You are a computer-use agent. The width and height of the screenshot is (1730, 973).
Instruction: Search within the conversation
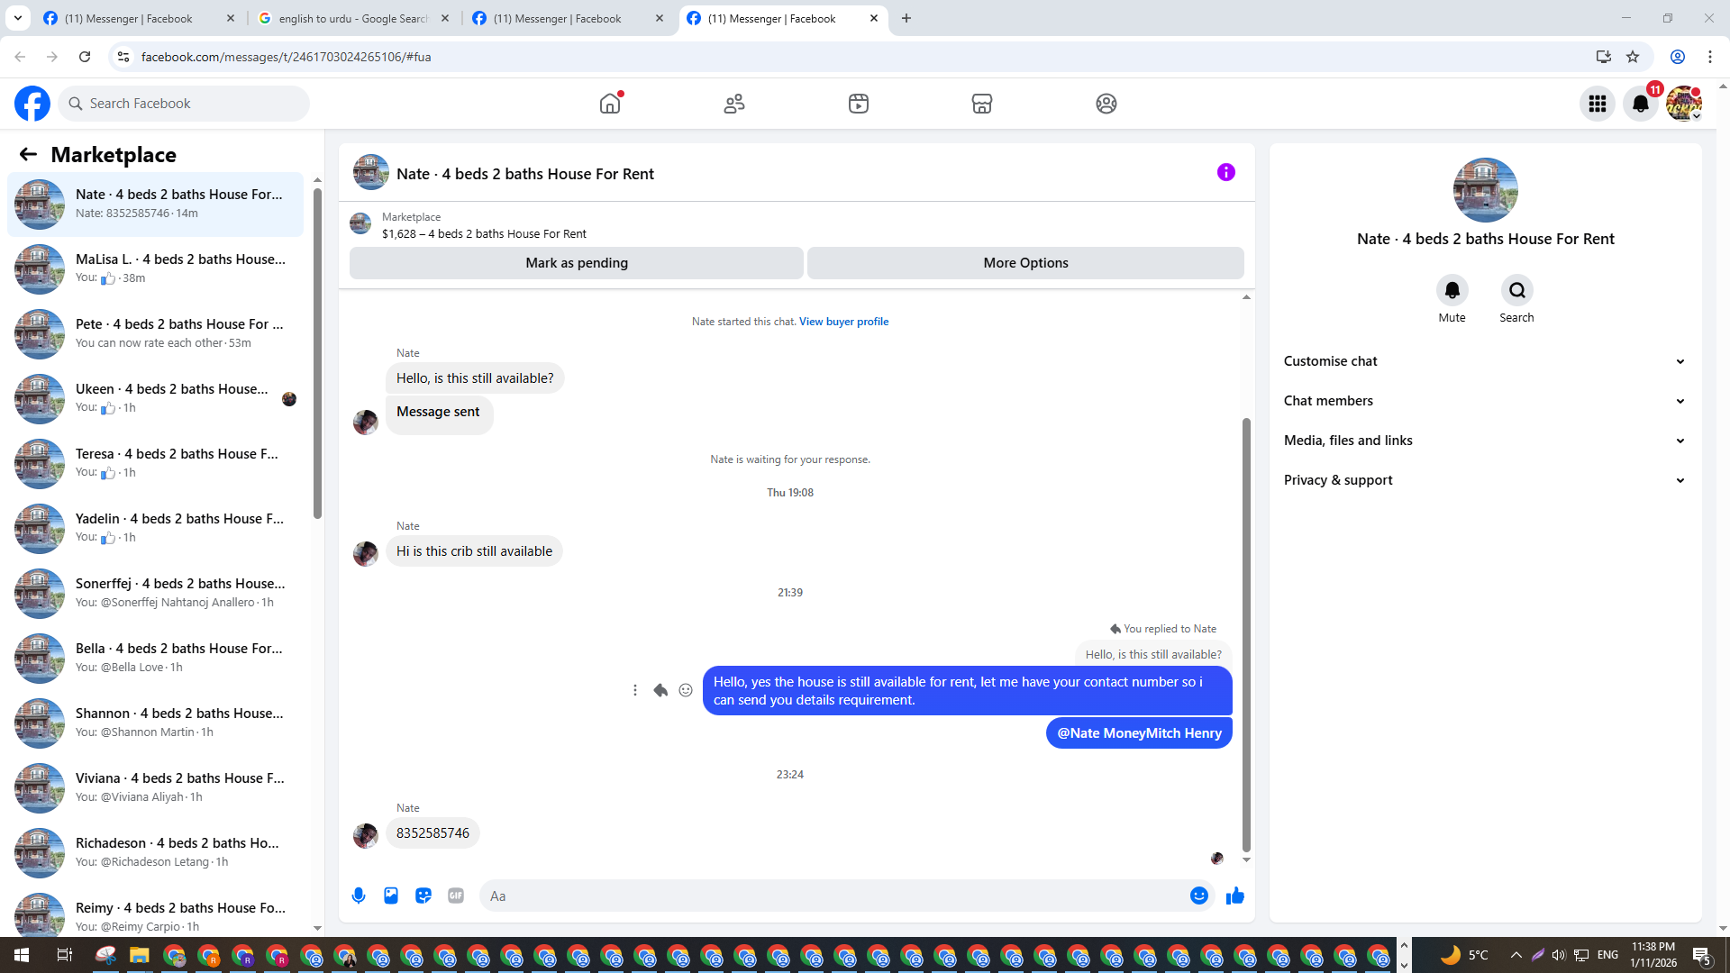(1517, 290)
